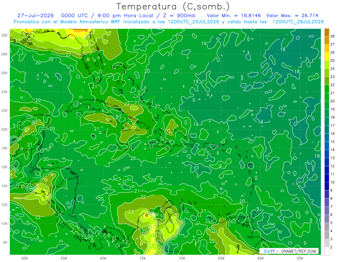Click the longitude axis label "80W"
Screen dimensions: 340x262
pos(103,259)
